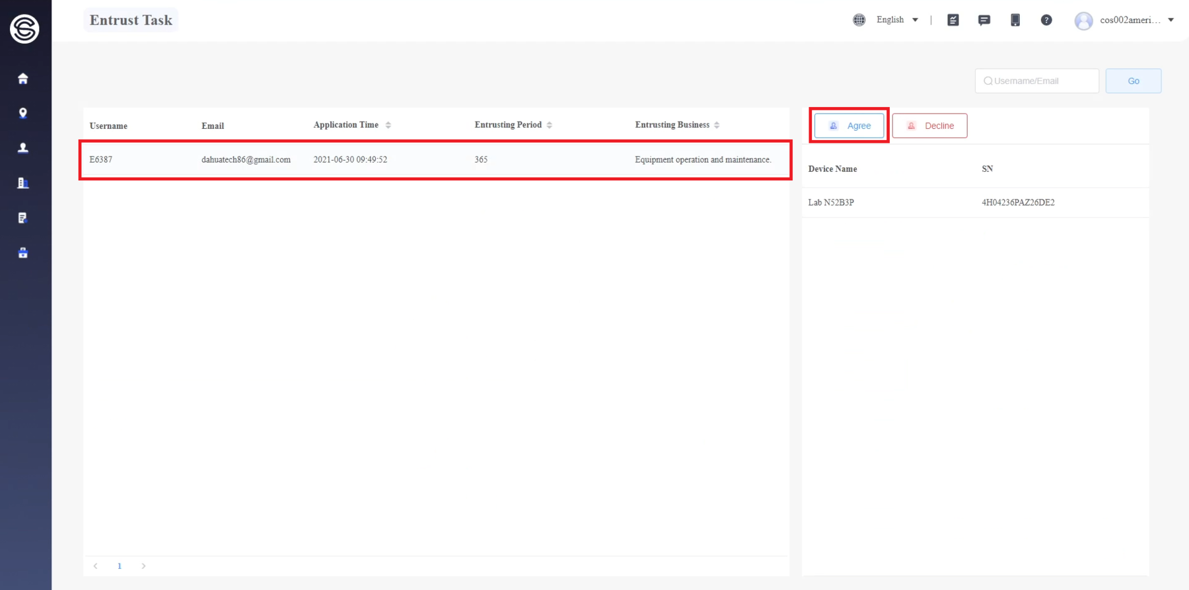Click the Go search button
Viewport: 1189px width, 590px height.
pos(1133,81)
